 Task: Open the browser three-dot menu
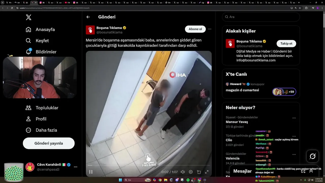coord(322,8)
